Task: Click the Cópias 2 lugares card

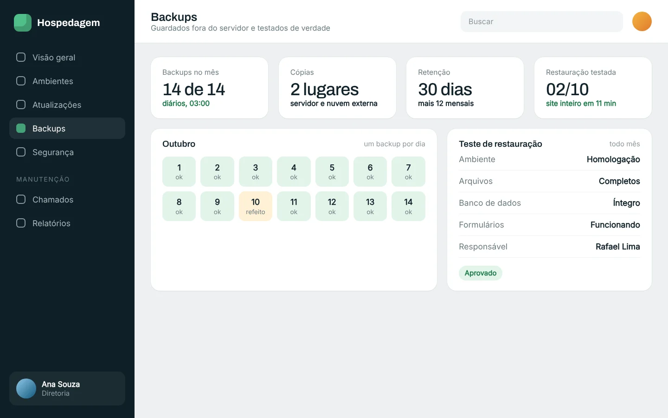Action: coord(337,88)
